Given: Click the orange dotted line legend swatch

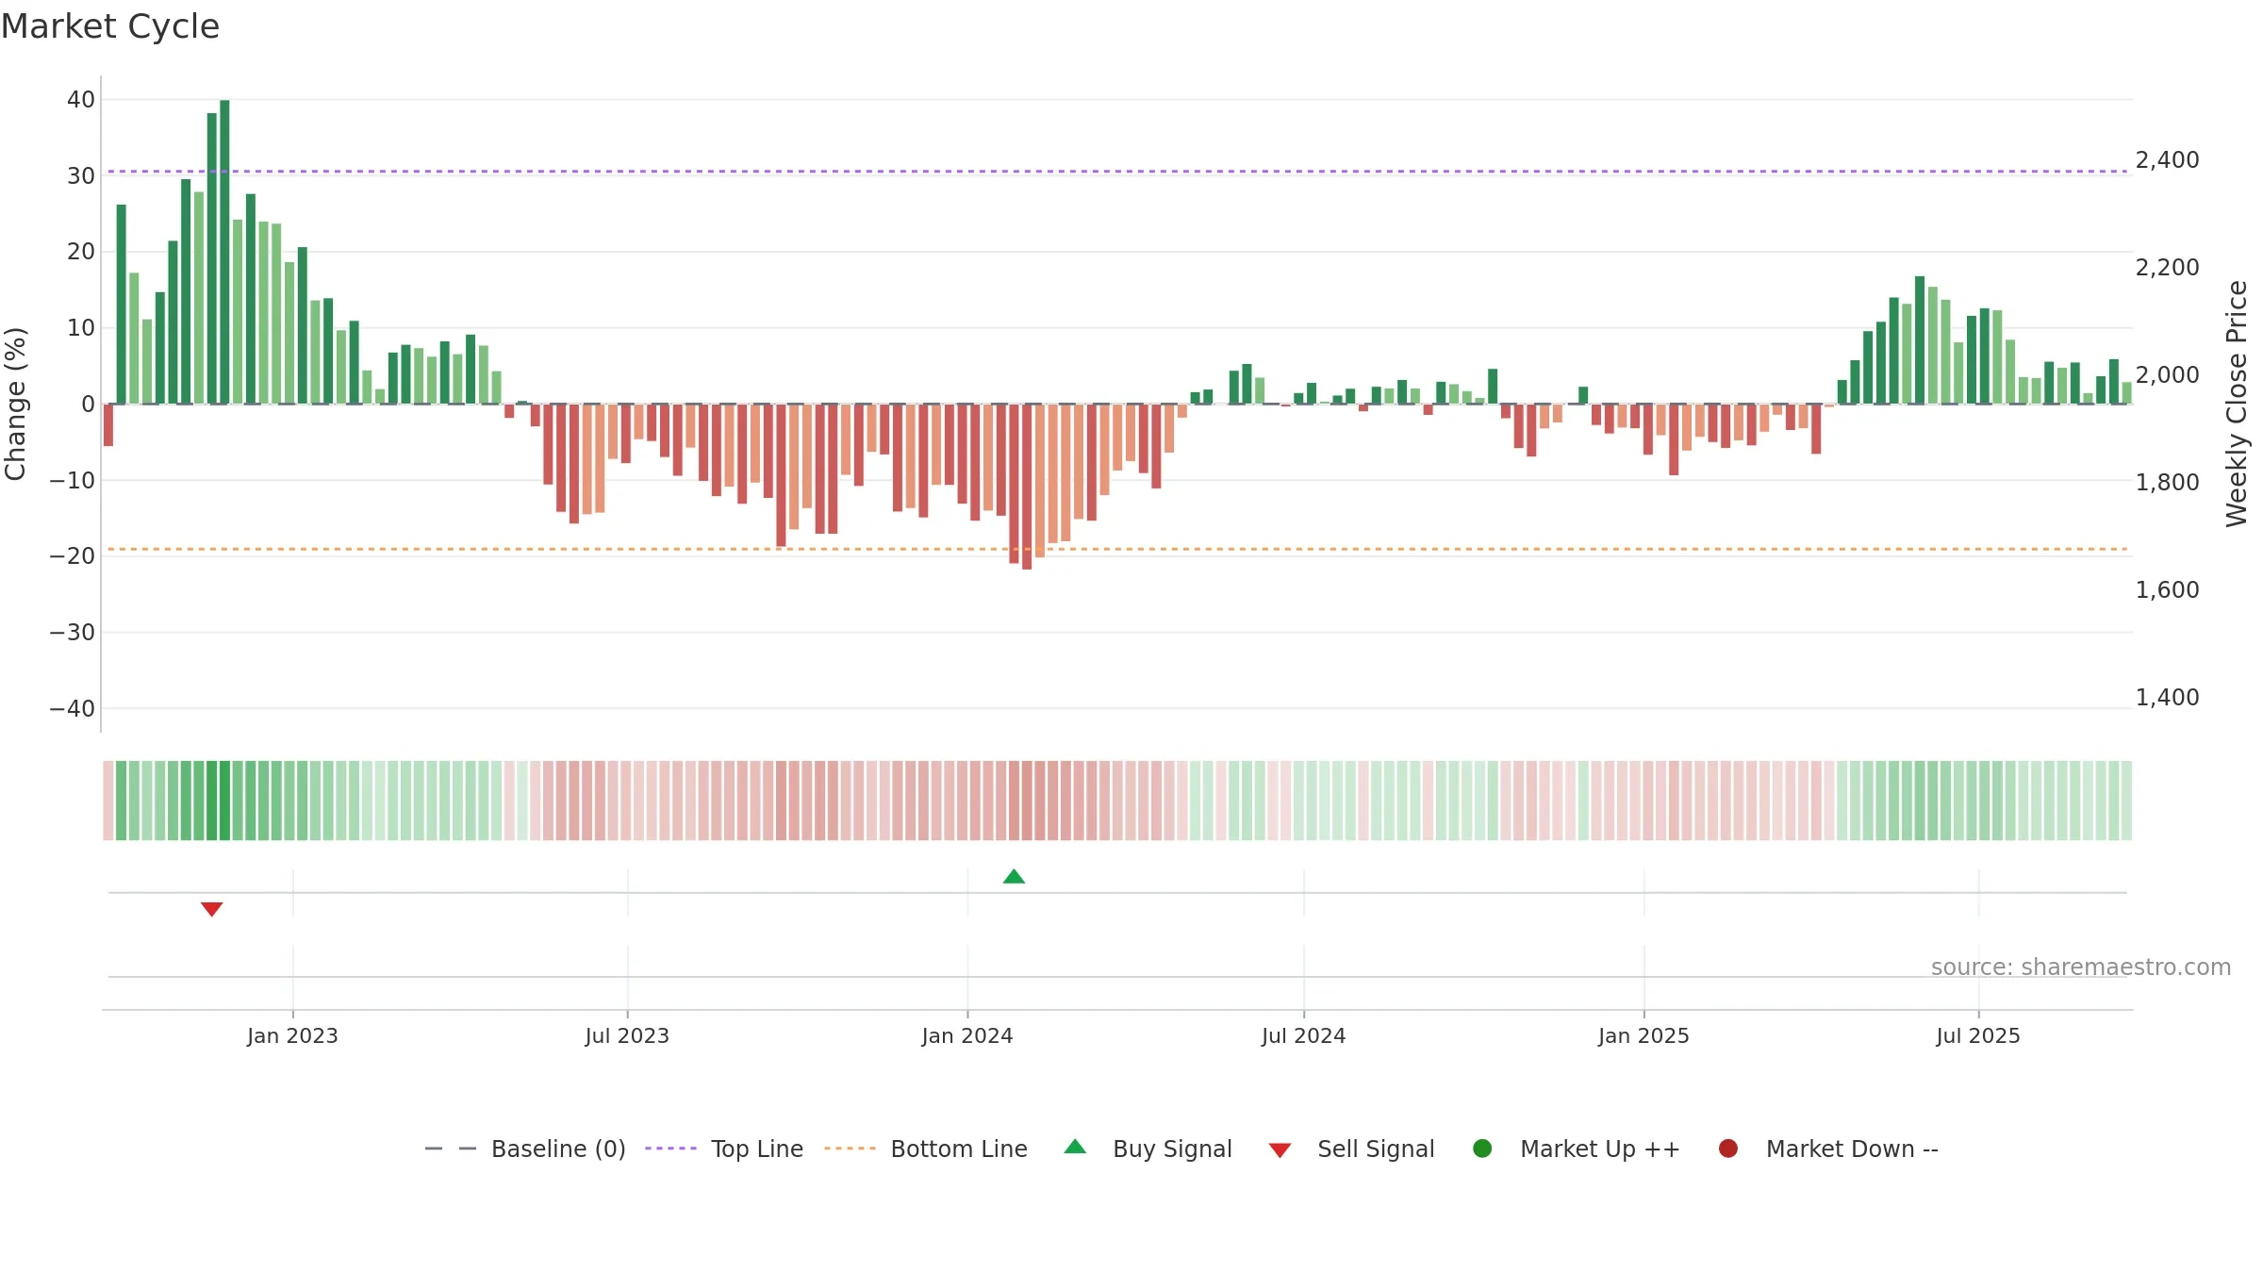Looking at the screenshot, I should (850, 1149).
